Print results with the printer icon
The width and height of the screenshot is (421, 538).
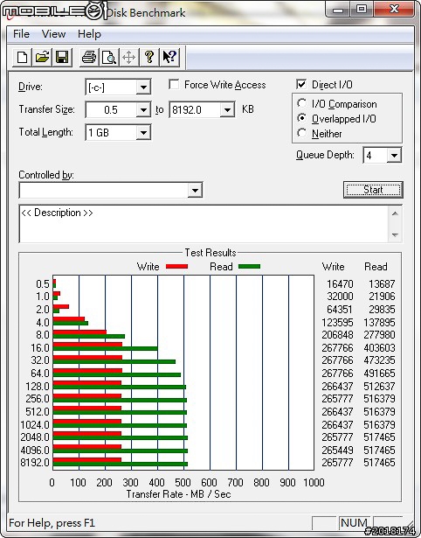point(89,57)
